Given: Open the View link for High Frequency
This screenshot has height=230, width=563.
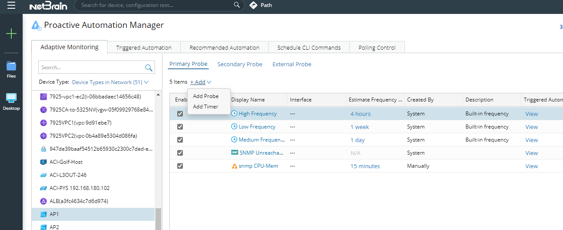Looking at the screenshot, I should point(532,114).
